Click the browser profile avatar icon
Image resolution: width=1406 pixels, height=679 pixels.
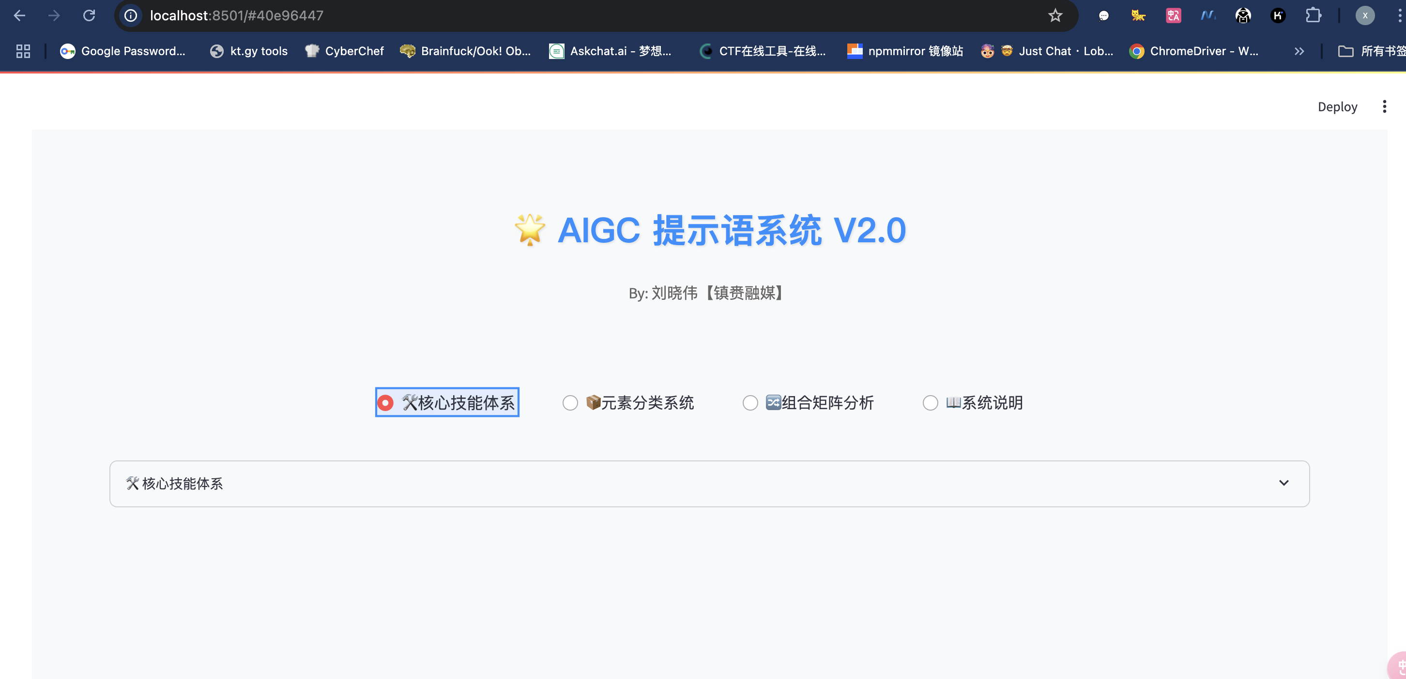pyautogui.click(x=1364, y=15)
